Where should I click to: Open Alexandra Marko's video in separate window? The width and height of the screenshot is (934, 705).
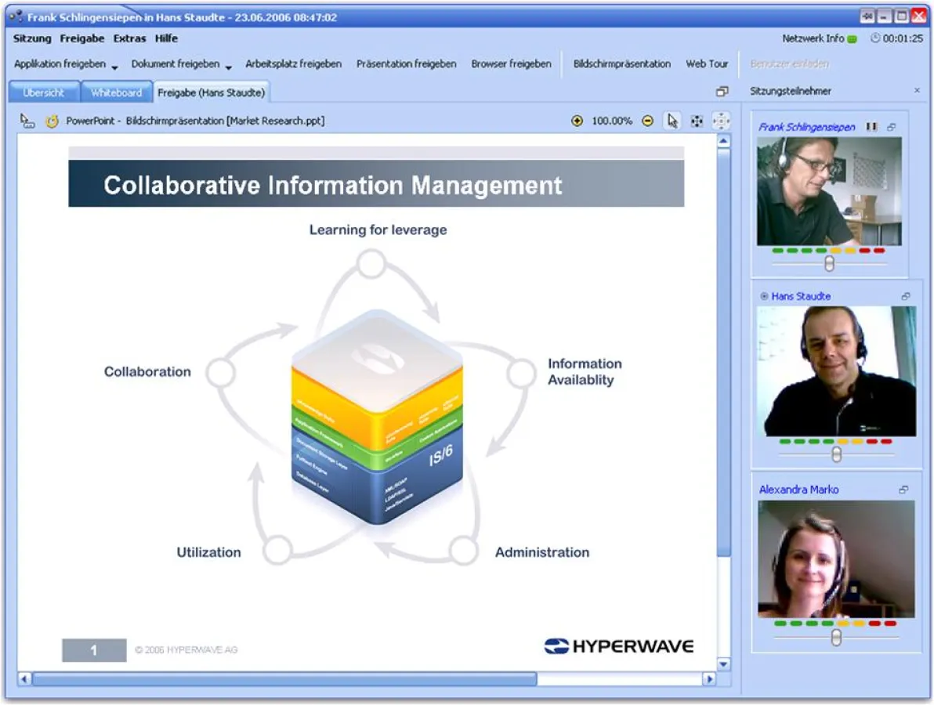click(903, 489)
